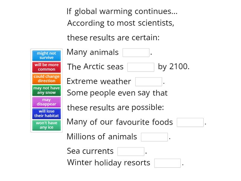This screenshot has height=181, width=241.
Task: Click the blank in the 'Sea currents' sentence
Action: click(x=131, y=151)
